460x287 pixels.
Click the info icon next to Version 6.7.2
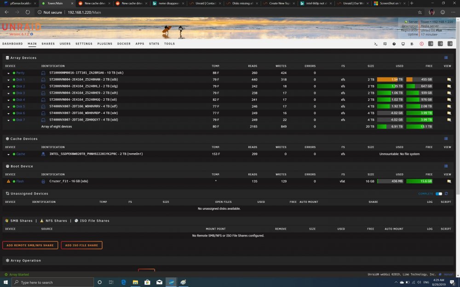(32, 34)
